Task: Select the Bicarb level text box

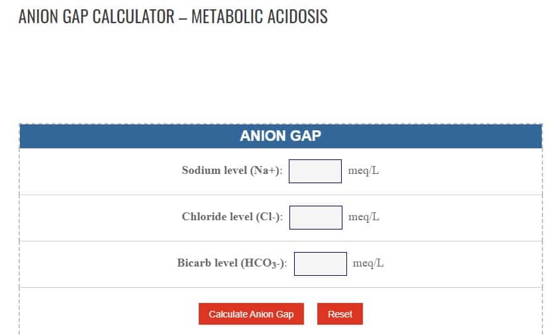Action: [321, 264]
